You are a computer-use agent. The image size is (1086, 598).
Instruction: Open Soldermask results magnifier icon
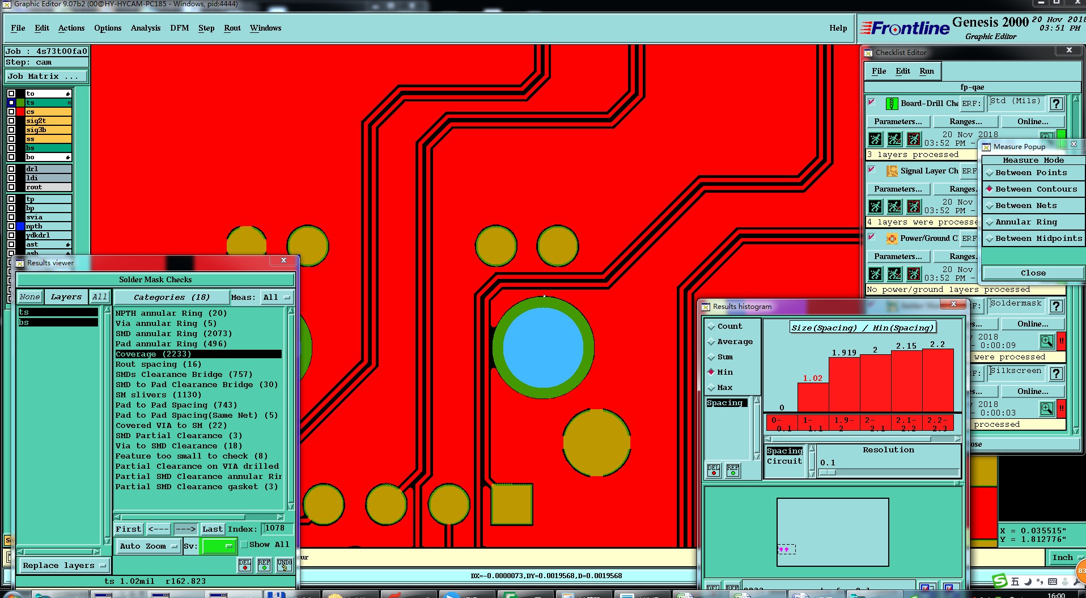[x=1046, y=341]
